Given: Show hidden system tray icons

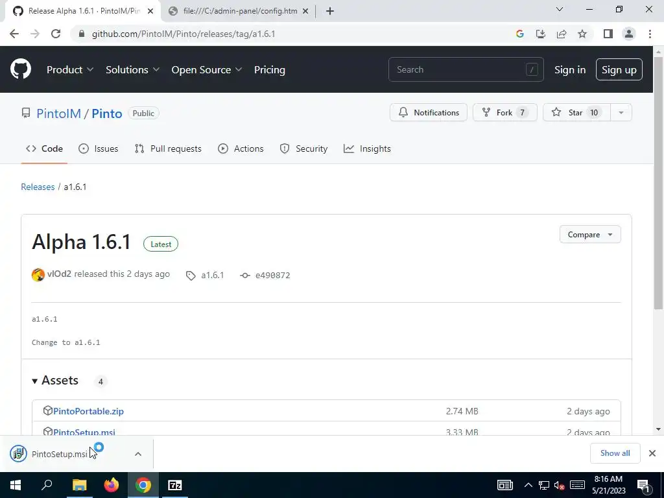Looking at the screenshot, I should click(528, 485).
